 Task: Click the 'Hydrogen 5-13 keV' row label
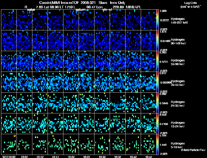(x=178, y=145)
